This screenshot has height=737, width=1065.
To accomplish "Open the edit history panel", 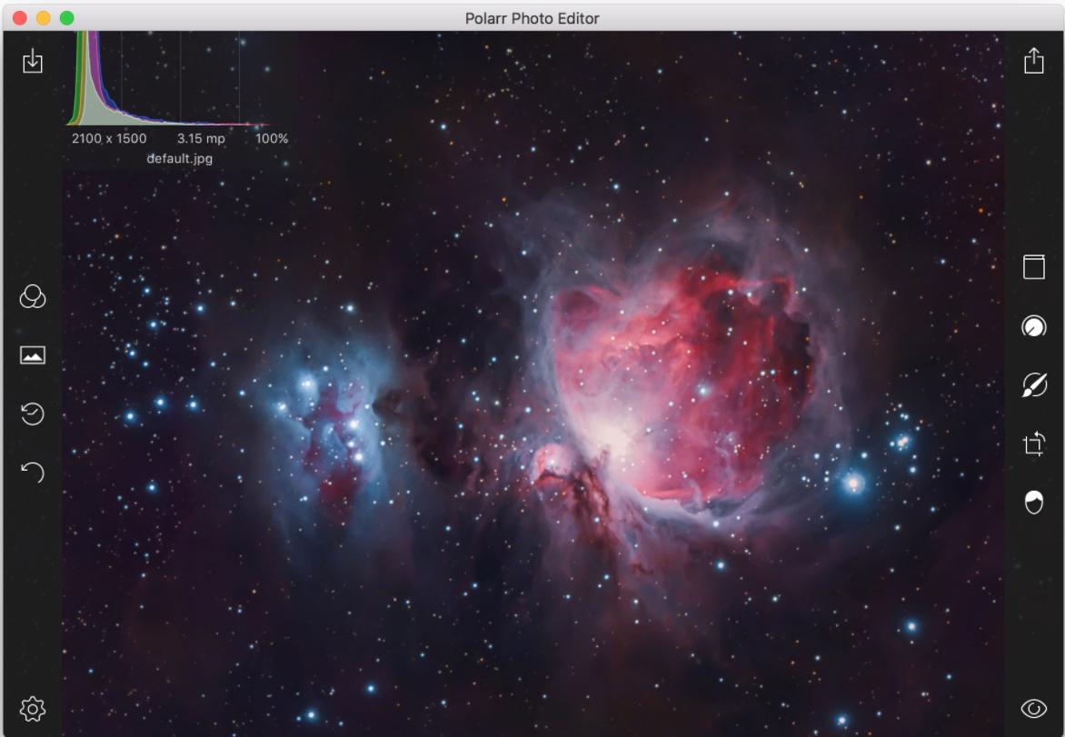I will coord(33,414).
